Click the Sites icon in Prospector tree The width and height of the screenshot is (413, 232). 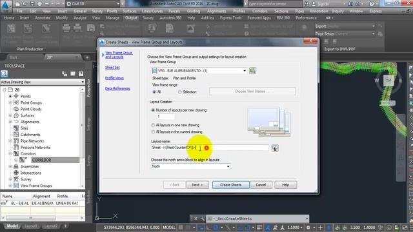[16, 128]
